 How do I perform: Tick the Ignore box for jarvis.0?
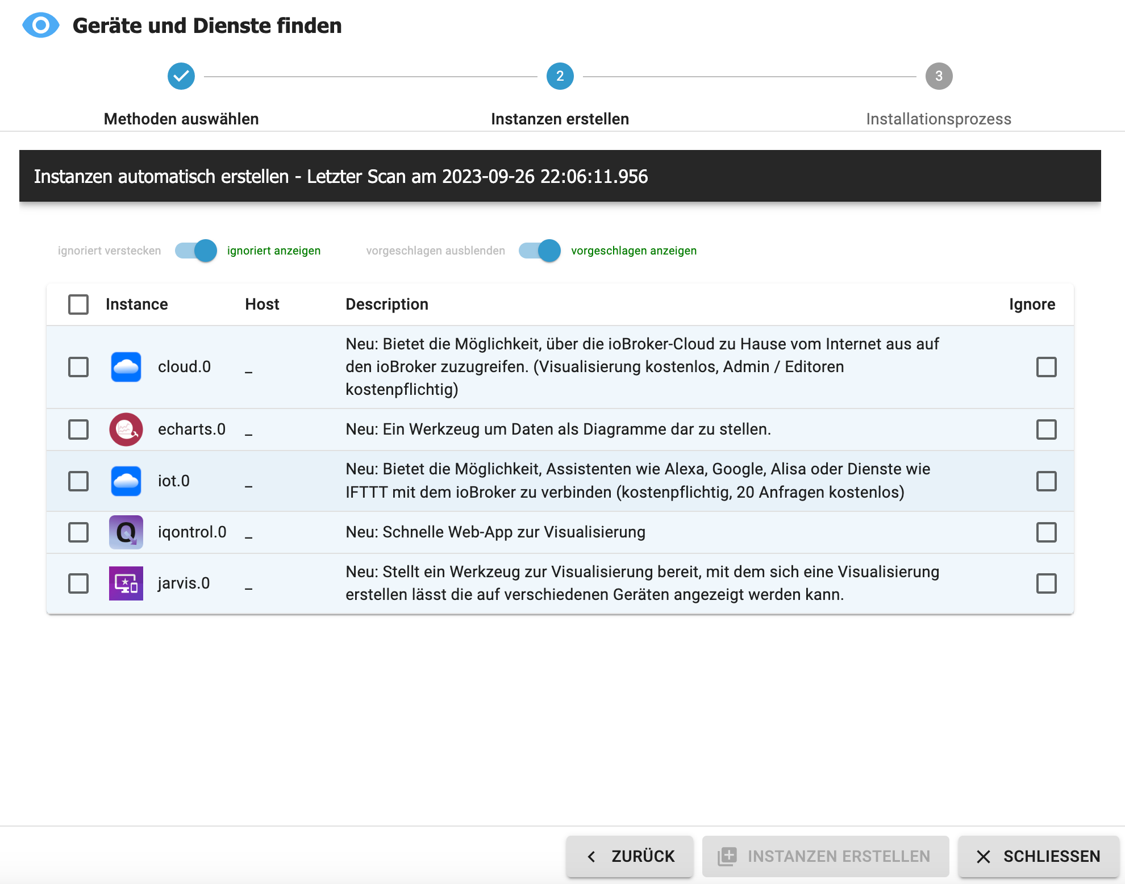tap(1047, 583)
